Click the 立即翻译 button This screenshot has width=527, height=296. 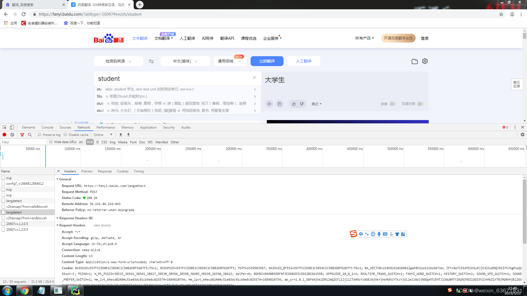pos(267,61)
